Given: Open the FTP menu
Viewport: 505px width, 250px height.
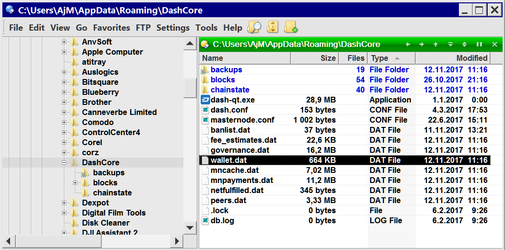Looking at the screenshot, I should pos(143,28).
